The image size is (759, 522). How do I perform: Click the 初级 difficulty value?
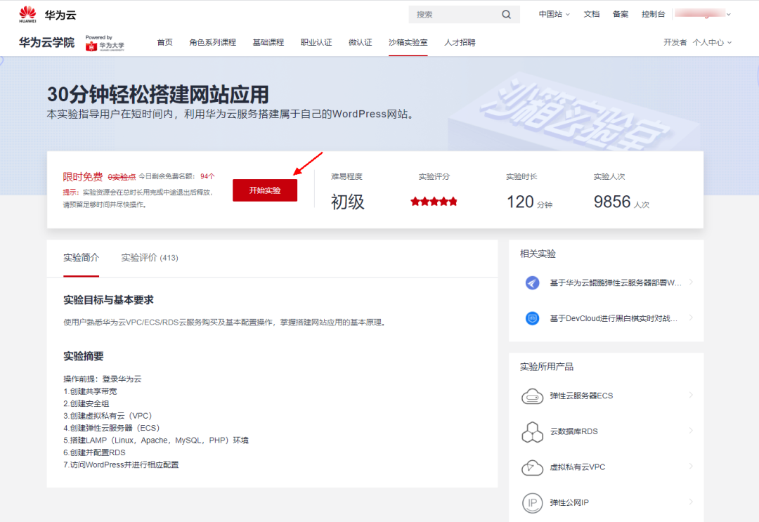pos(348,202)
